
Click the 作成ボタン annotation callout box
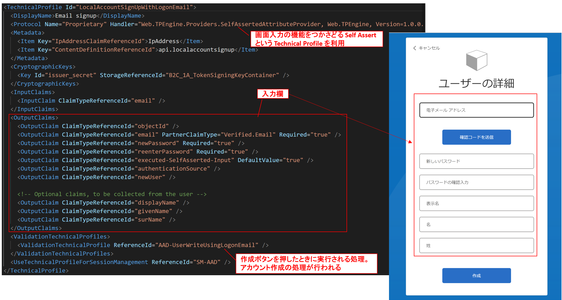(x=306, y=263)
